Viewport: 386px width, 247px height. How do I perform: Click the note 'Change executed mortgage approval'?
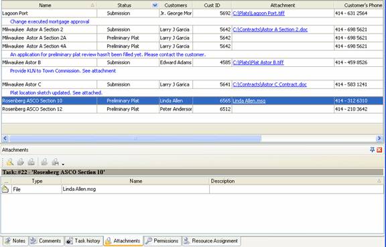tap(50, 21)
